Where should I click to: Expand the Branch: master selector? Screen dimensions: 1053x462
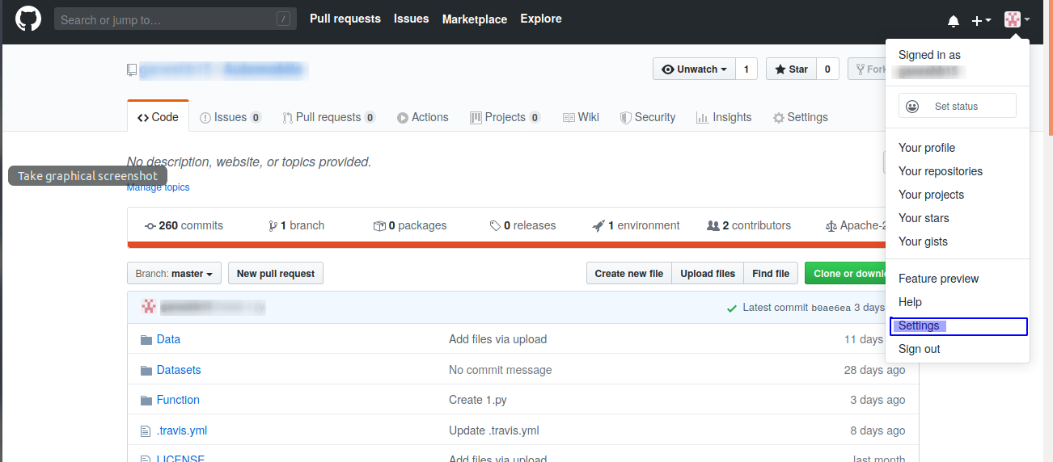(175, 274)
